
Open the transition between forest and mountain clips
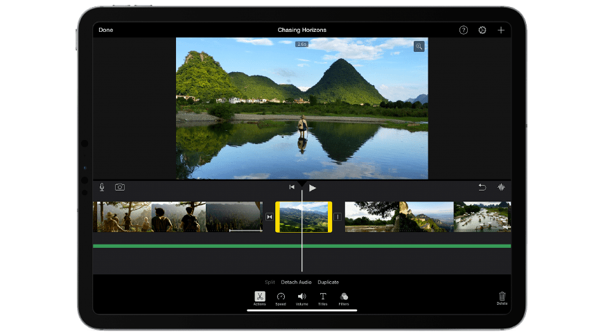coord(269,217)
